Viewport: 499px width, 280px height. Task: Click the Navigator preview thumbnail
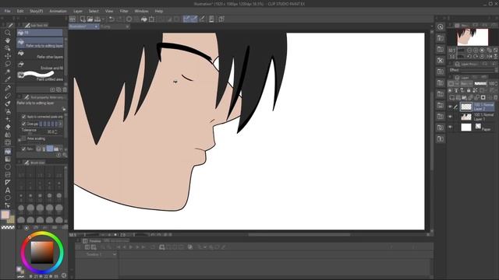tap(472, 37)
